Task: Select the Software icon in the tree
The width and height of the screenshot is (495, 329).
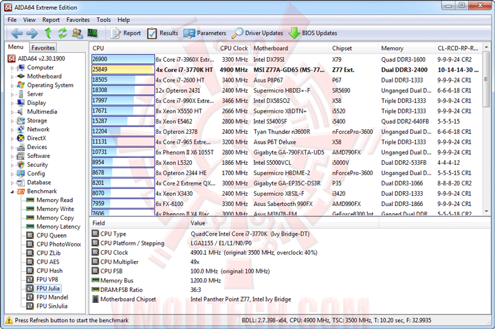Action: tap(21, 156)
